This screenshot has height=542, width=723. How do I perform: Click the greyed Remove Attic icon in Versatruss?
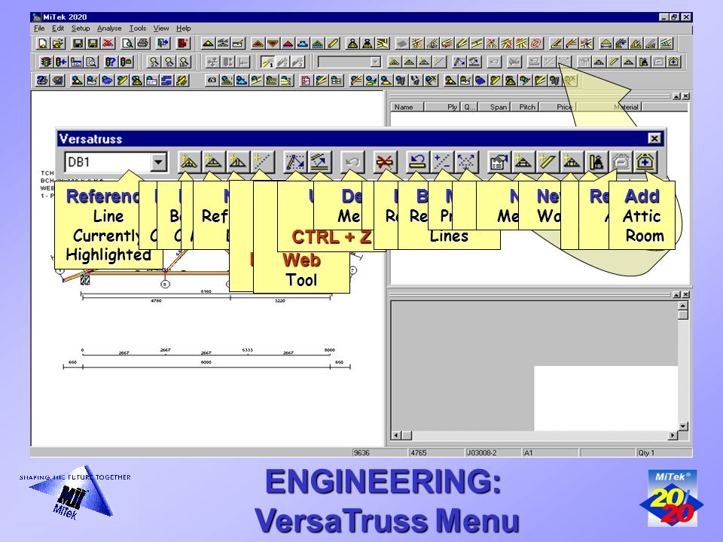621,162
